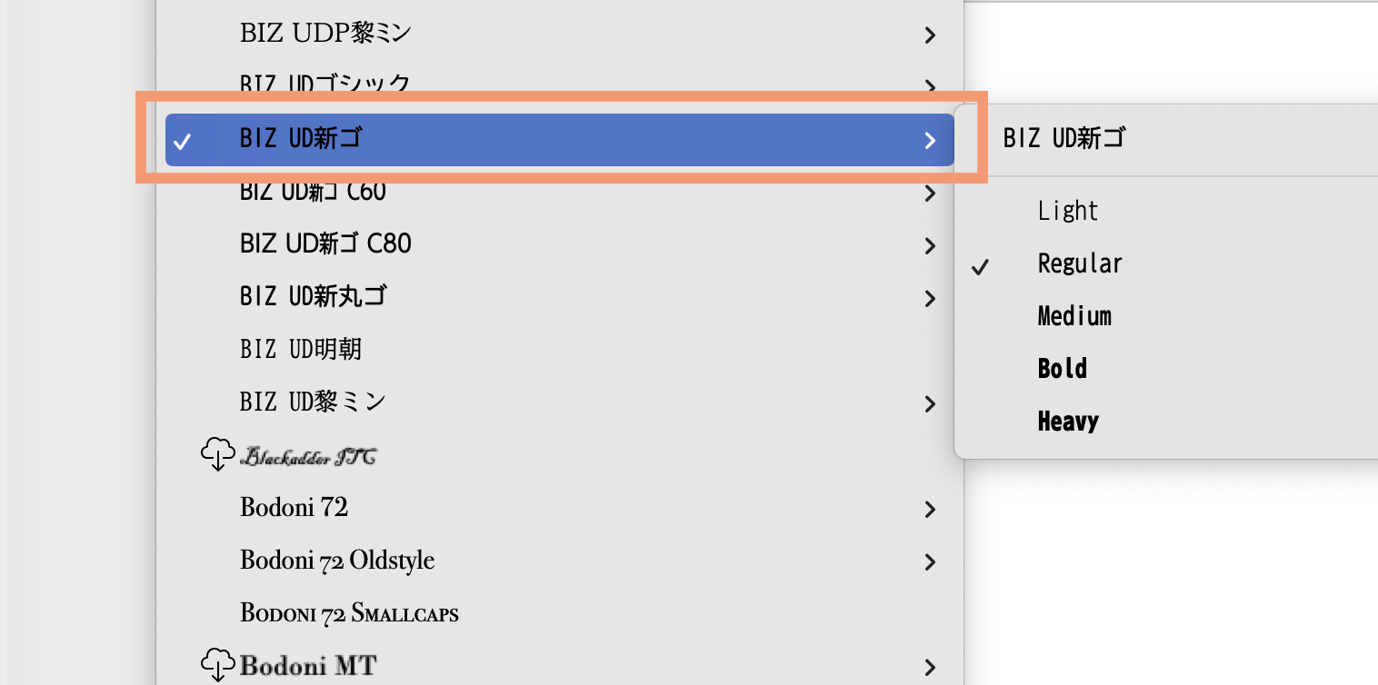This screenshot has width=1378, height=685.
Task: Expand the BIZ UDP黎ミン submenu chevron
Action: point(929,35)
